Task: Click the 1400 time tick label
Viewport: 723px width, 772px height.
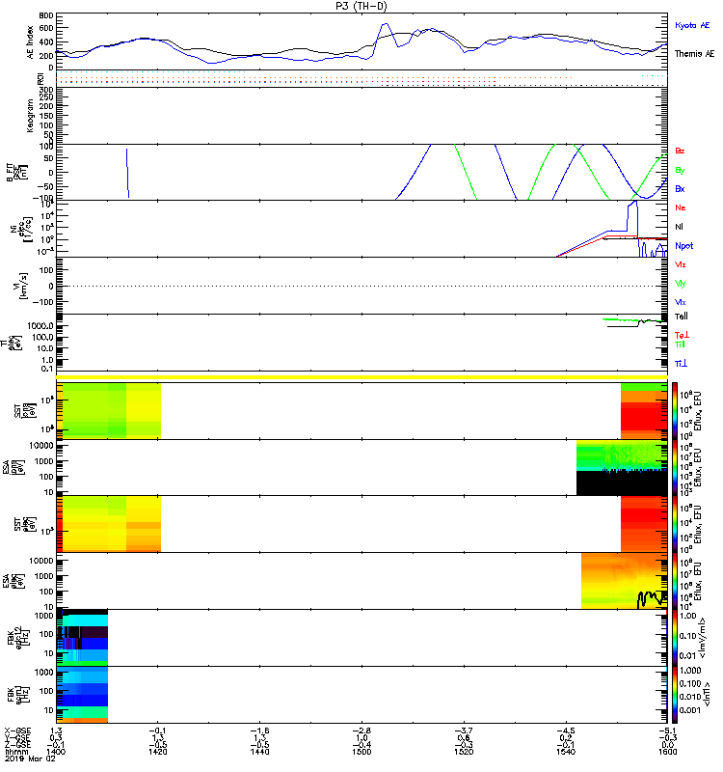Action: [56, 752]
